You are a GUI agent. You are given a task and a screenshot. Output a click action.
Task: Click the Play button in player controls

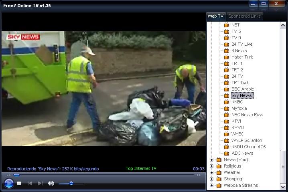pyautogui.click(x=9, y=183)
